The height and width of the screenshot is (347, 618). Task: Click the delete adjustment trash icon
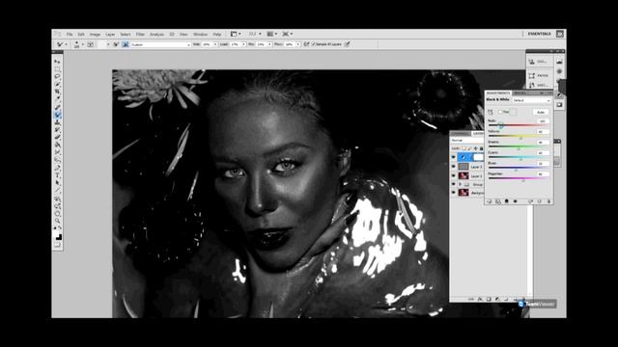click(548, 201)
